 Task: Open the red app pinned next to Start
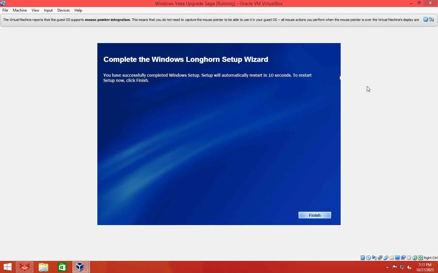(25, 267)
